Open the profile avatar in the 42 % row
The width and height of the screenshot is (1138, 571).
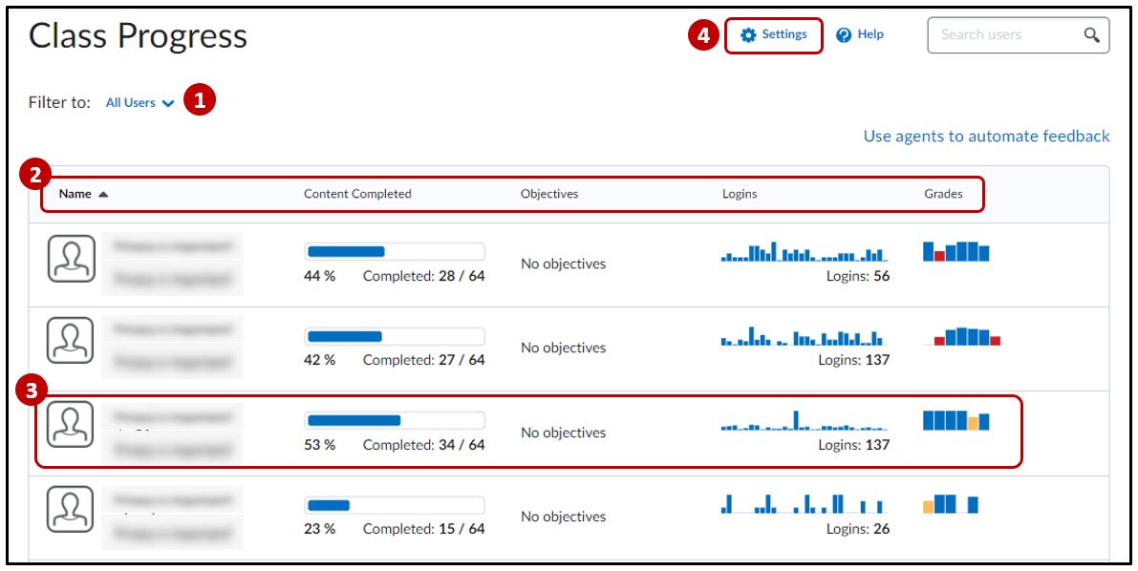click(71, 340)
